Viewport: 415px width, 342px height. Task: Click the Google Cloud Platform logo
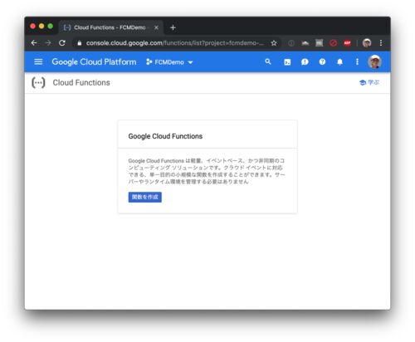(94, 62)
